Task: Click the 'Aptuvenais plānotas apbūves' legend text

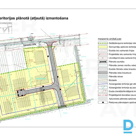Action: 122,99
